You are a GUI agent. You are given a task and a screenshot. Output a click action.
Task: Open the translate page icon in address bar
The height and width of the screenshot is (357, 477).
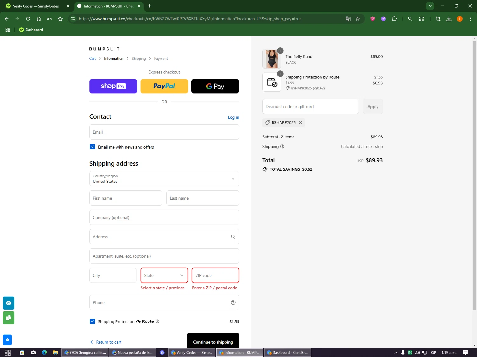click(x=348, y=19)
